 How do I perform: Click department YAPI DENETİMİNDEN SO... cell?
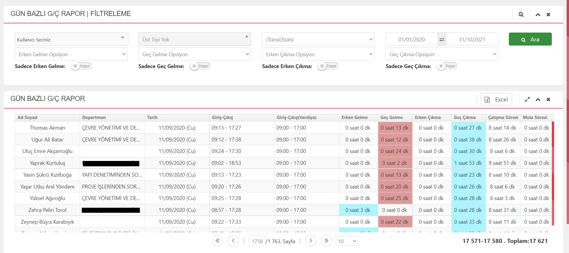(x=112, y=175)
